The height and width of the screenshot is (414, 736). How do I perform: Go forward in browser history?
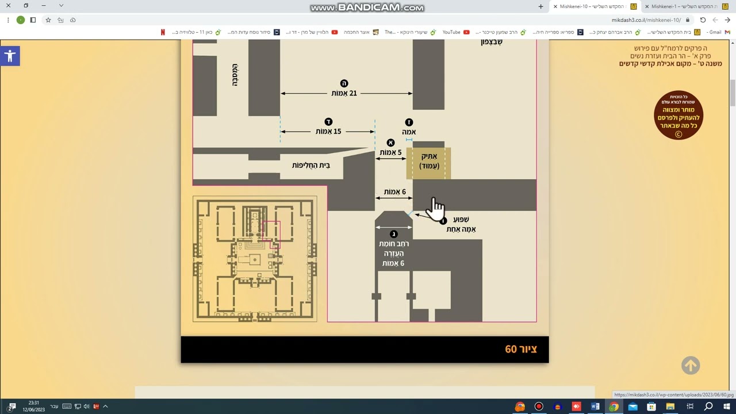[x=715, y=20]
